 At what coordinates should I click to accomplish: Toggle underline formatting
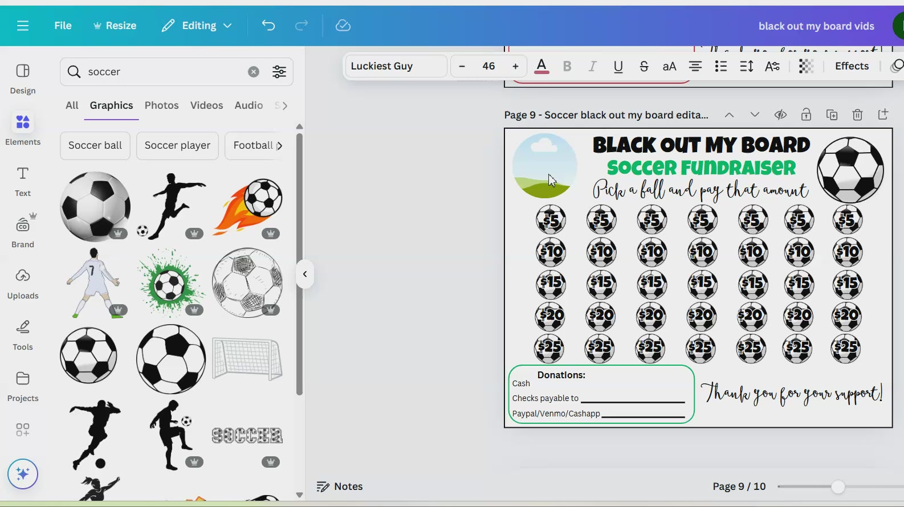(x=618, y=66)
